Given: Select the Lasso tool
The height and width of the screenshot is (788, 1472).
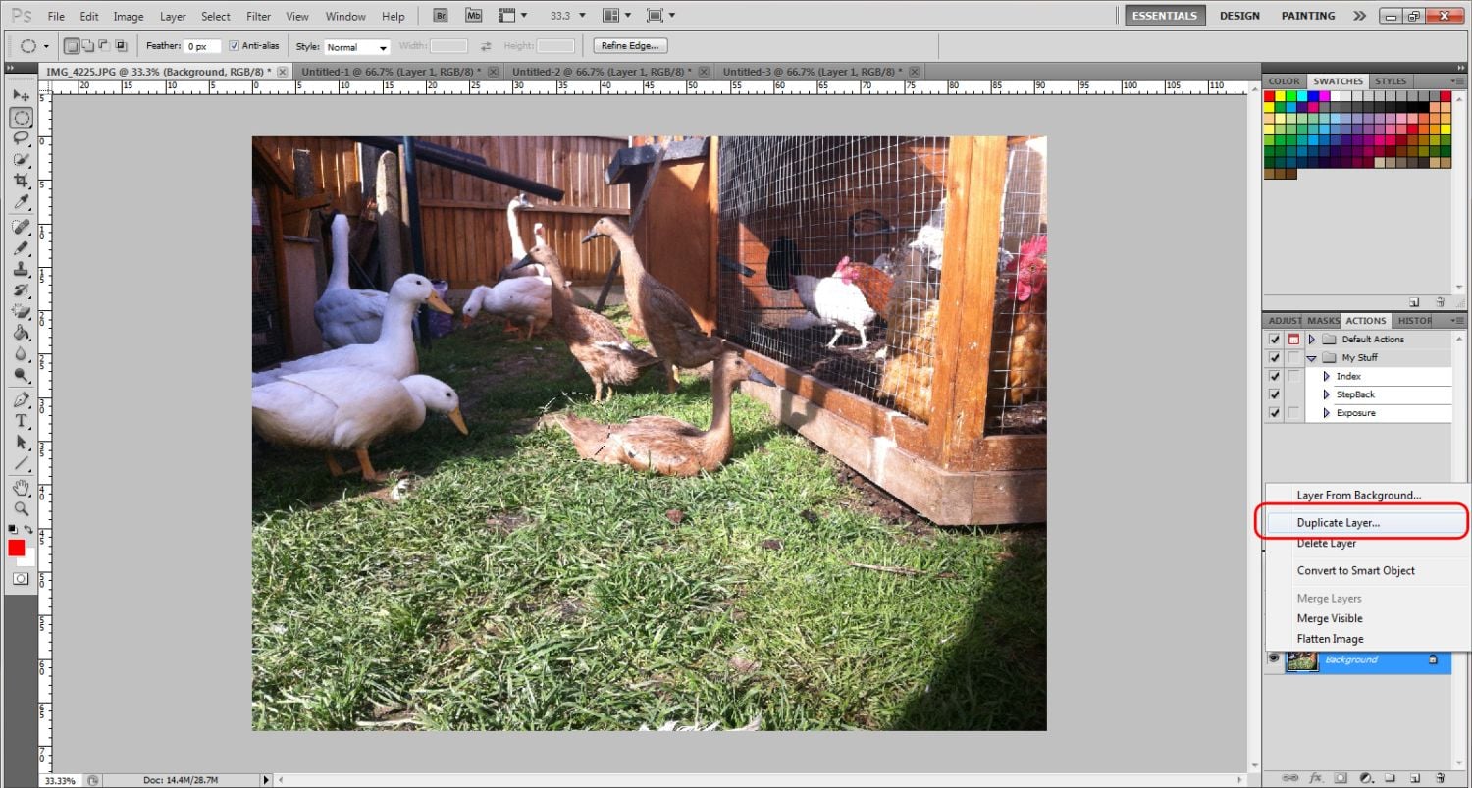Looking at the screenshot, I should pos(21,138).
